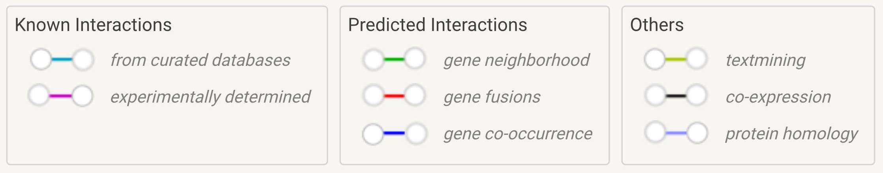Select the 'textmining' label
The width and height of the screenshot is (883, 173).
pyautogui.click(x=765, y=60)
